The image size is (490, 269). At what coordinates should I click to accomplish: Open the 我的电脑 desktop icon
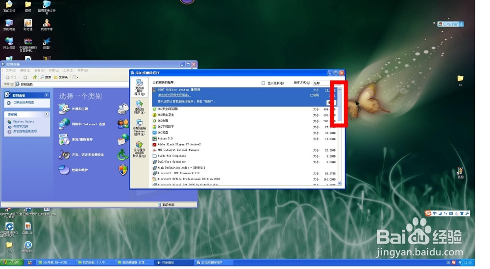coord(9,24)
